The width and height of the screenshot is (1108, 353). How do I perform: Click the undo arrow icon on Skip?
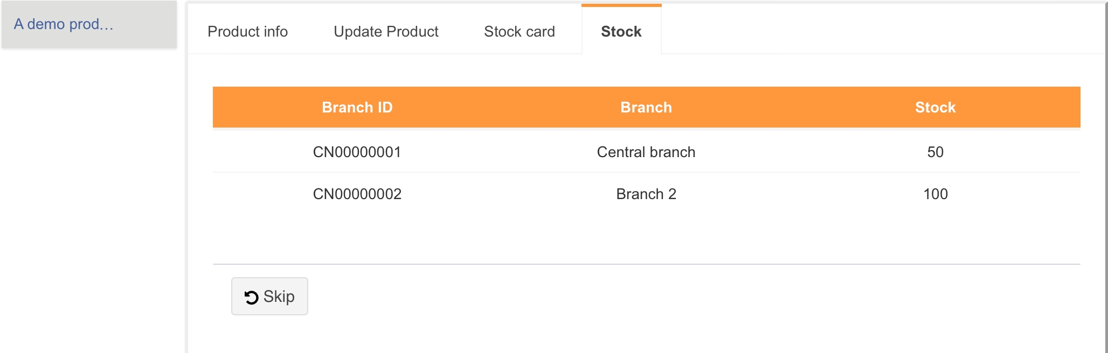tap(251, 297)
